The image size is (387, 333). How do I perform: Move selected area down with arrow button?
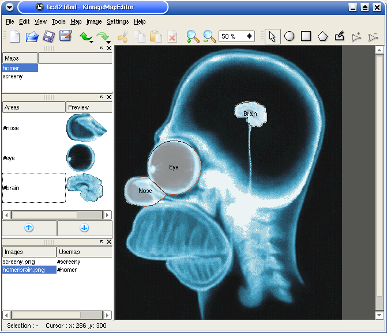click(x=84, y=228)
